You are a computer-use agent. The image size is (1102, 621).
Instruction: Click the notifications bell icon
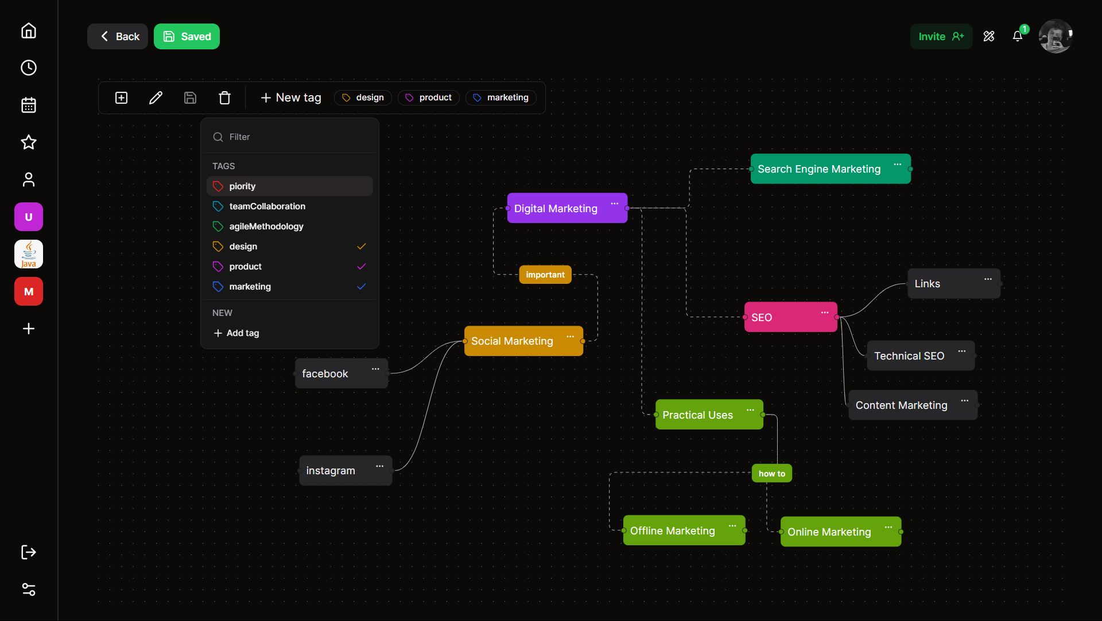(1017, 36)
